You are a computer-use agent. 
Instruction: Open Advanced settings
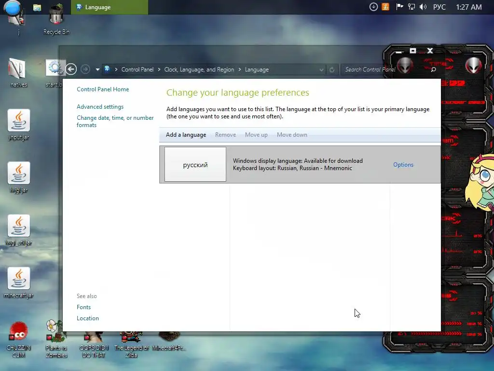pyautogui.click(x=100, y=107)
